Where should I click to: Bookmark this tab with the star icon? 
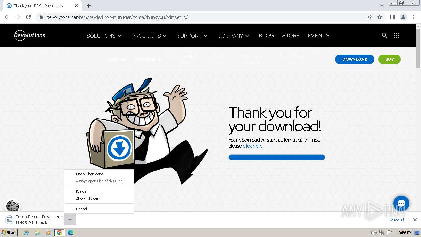pos(380,17)
